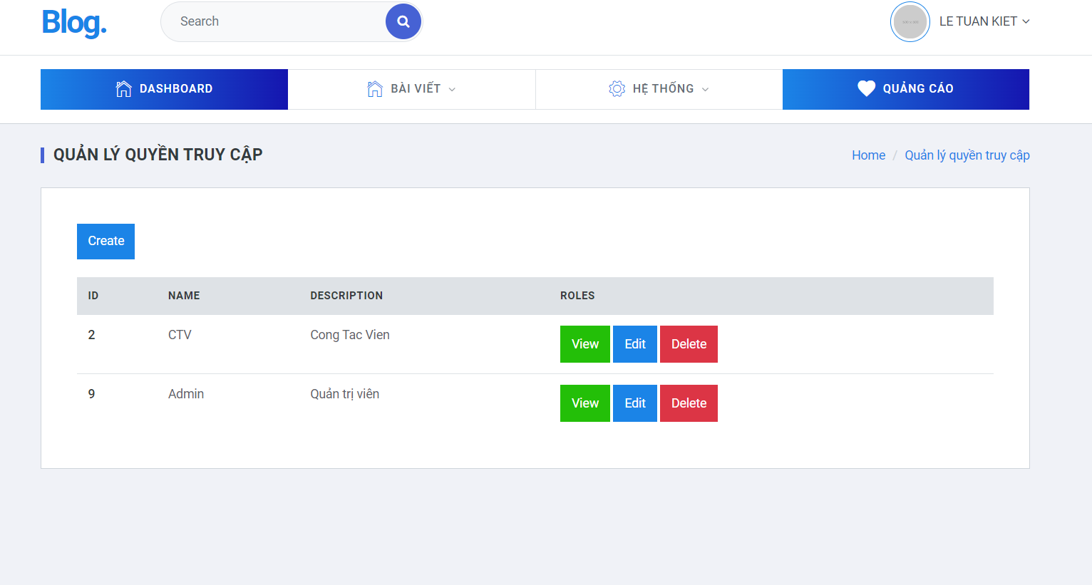Click the Create button
1092x585 pixels.
(x=105, y=241)
